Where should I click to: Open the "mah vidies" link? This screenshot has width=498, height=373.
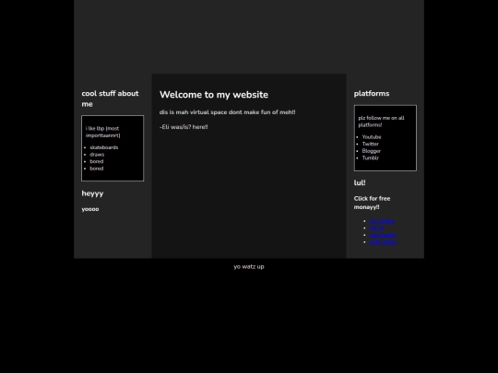pyautogui.click(x=383, y=242)
